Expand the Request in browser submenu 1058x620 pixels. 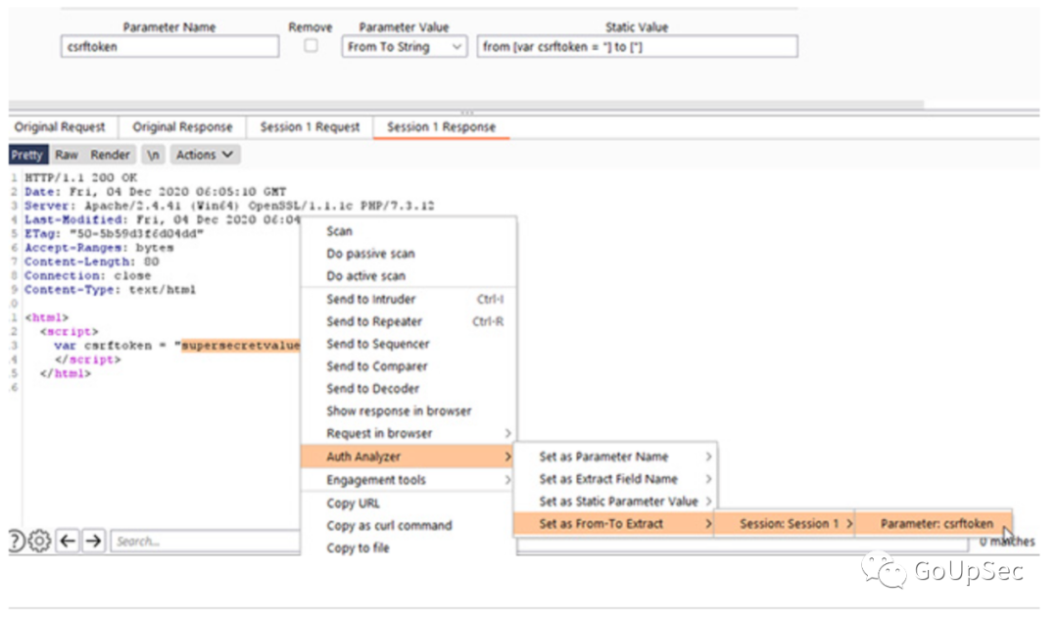tap(409, 433)
